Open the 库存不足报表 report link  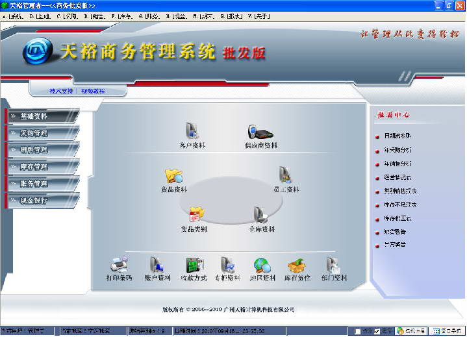[400, 205]
